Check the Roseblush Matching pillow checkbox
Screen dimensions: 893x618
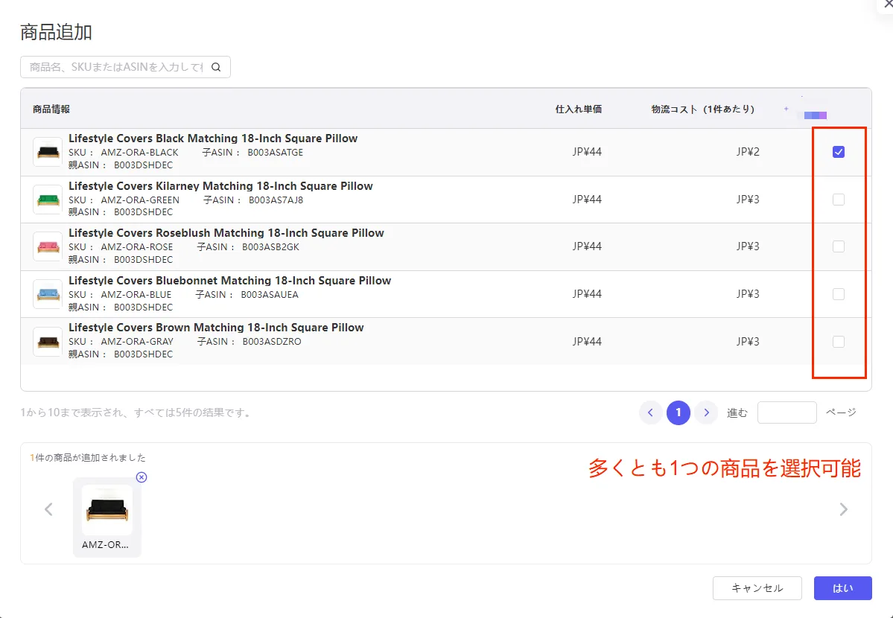(839, 246)
